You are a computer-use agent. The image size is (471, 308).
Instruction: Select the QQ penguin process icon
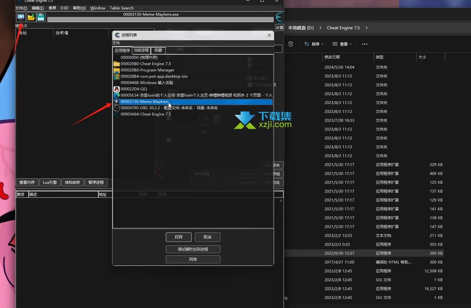117,89
